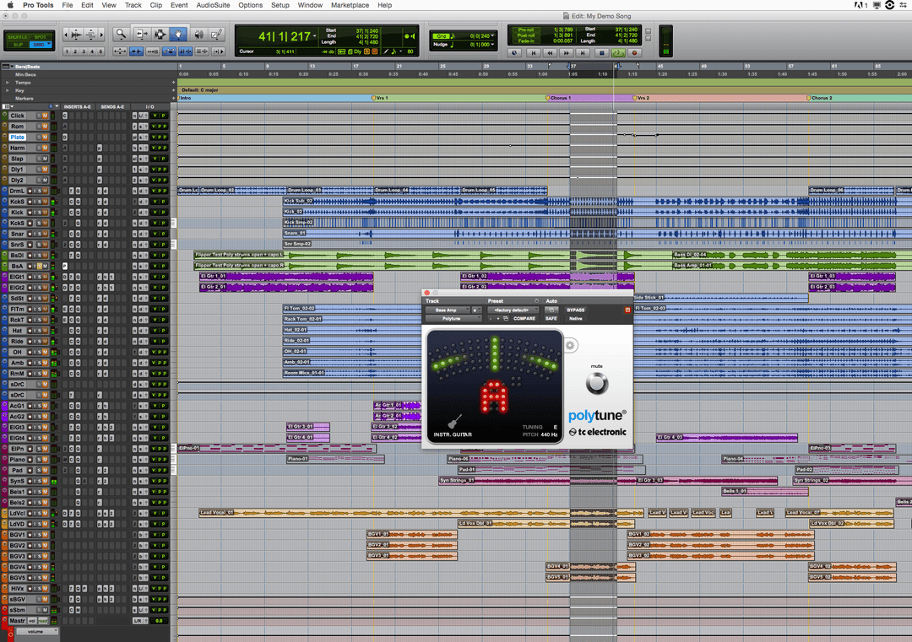Enable SPOT edit mode
This screenshot has width=912, height=642.
coord(41,37)
